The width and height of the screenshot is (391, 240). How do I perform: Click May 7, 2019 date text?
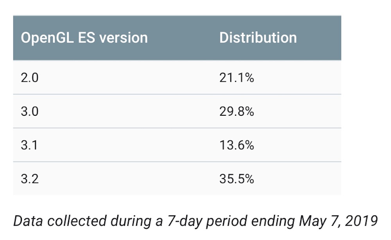click(x=338, y=221)
